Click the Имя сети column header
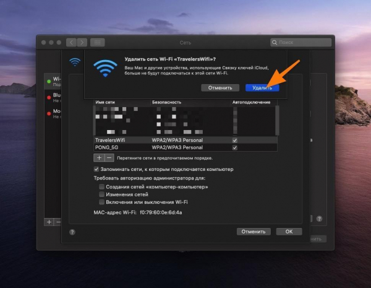This screenshot has width=371, height=288. point(105,102)
